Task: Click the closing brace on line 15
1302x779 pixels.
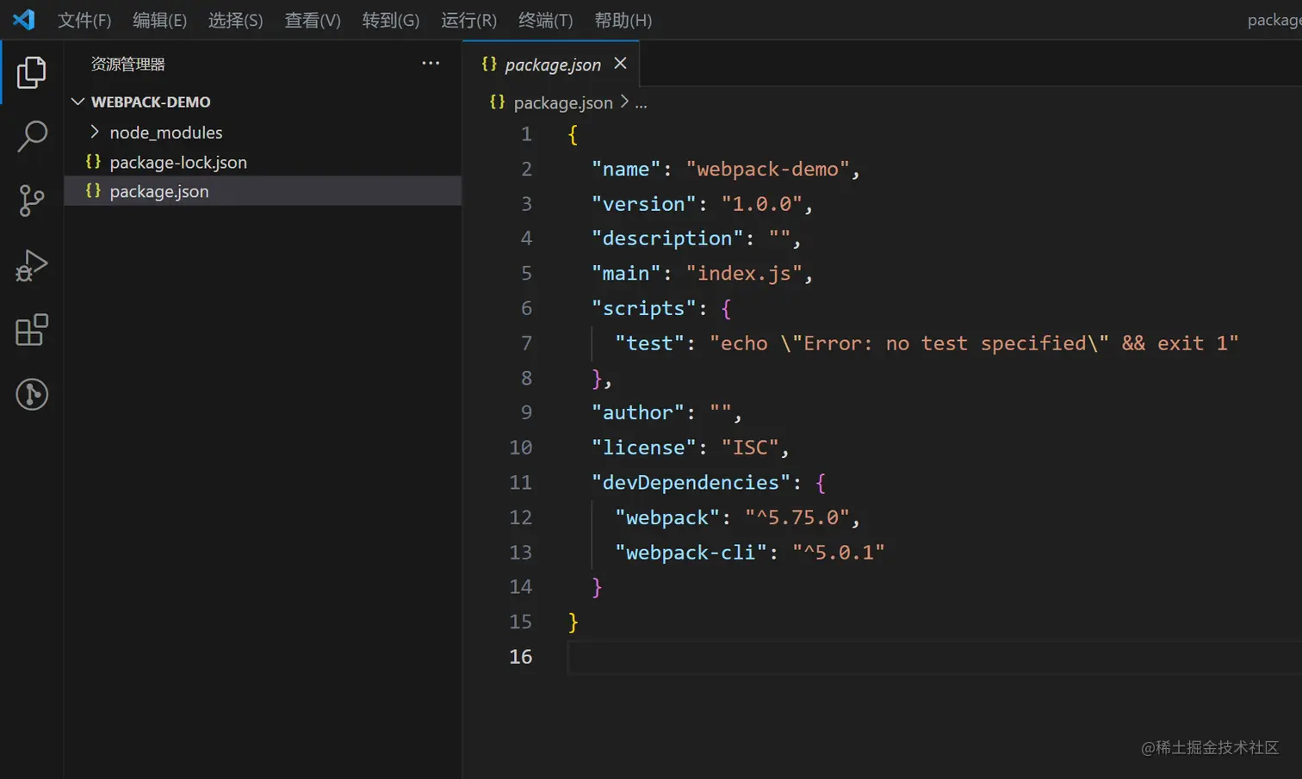Action: tap(573, 621)
